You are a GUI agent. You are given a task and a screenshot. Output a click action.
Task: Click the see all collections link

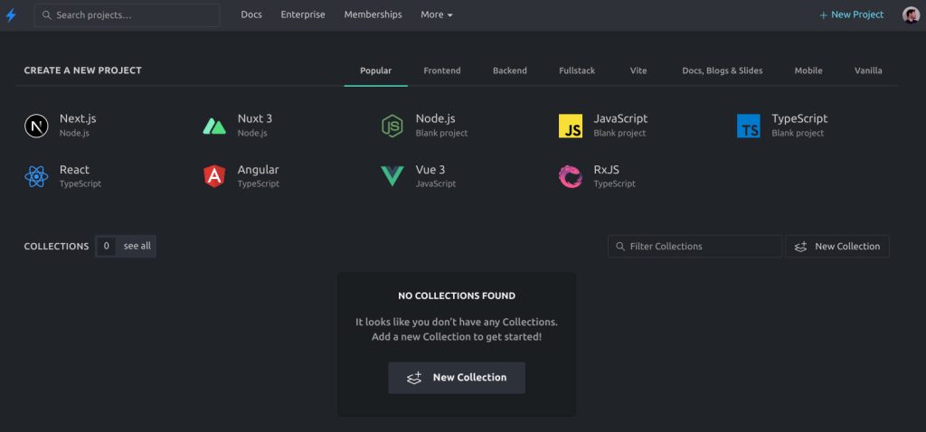coord(137,246)
